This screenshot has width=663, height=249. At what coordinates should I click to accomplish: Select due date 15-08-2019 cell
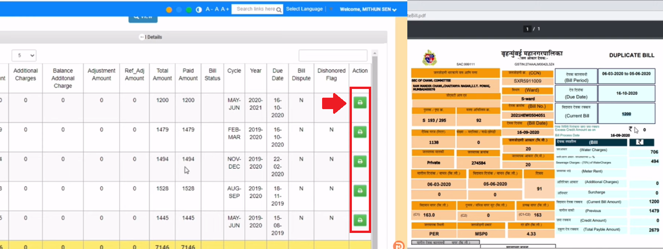[278, 225]
